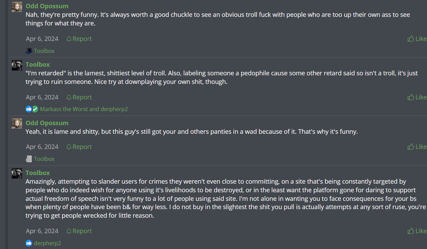
Task: Click the Apr 6, 2024 timestamp of first comment
Action: (x=42, y=39)
